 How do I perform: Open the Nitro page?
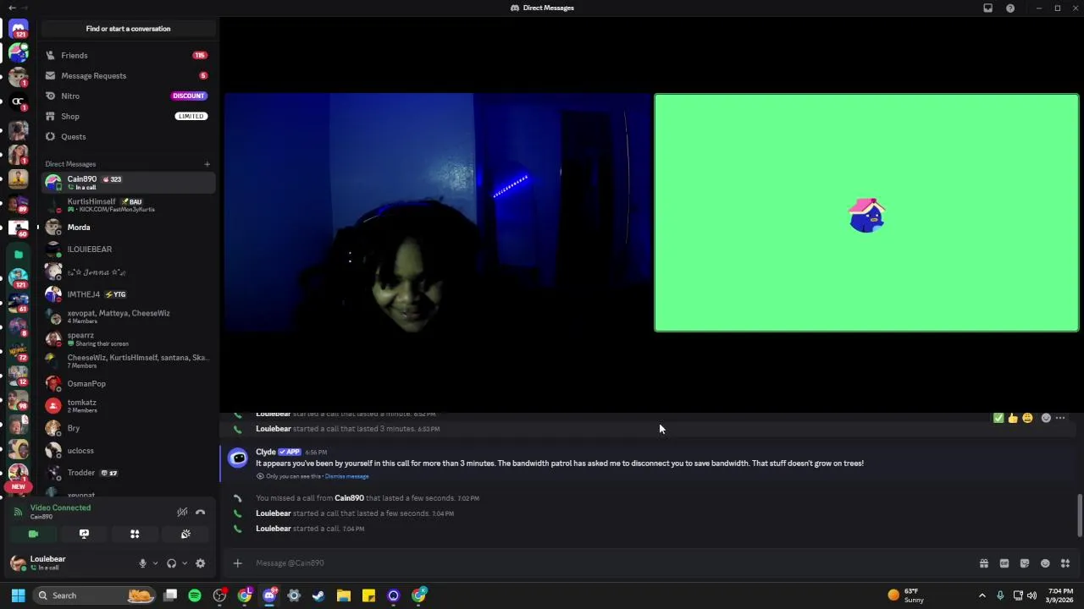click(128, 96)
